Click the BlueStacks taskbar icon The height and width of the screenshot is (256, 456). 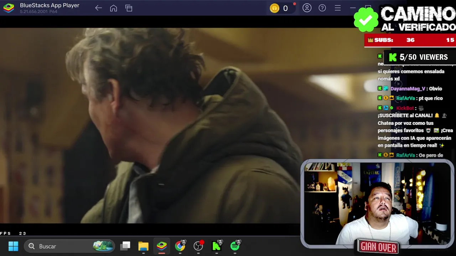(162, 246)
